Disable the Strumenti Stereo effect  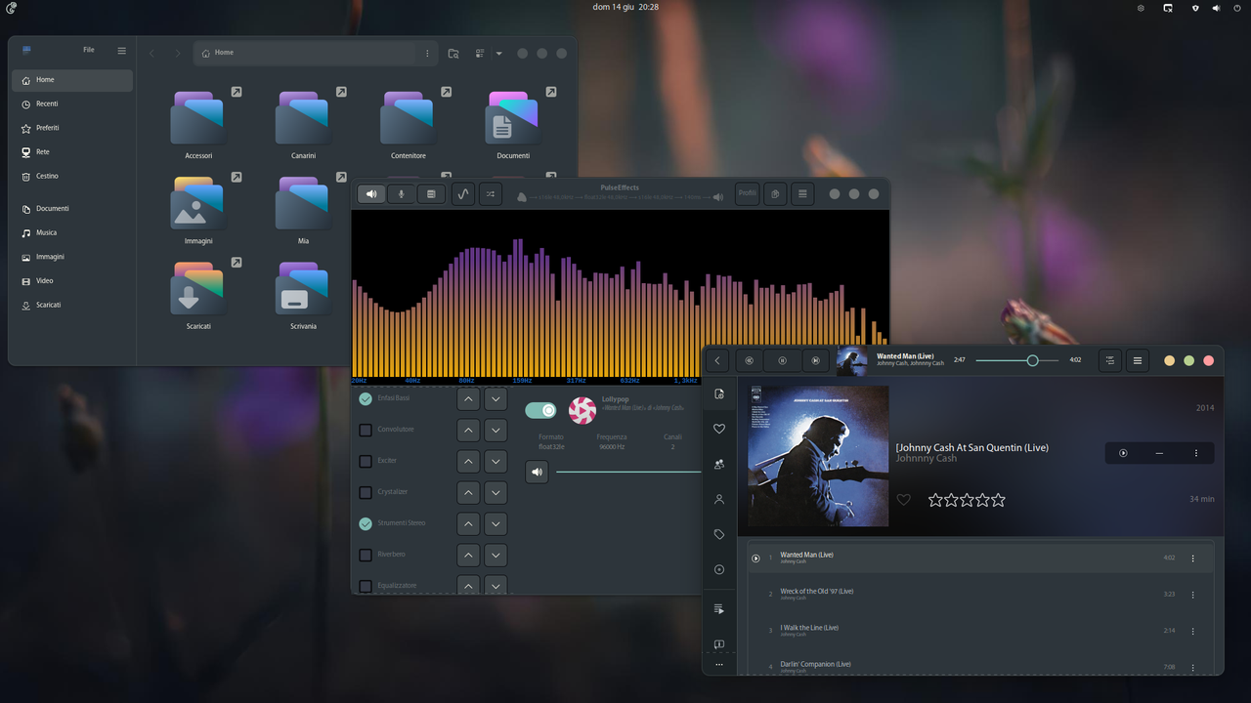click(x=366, y=523)
